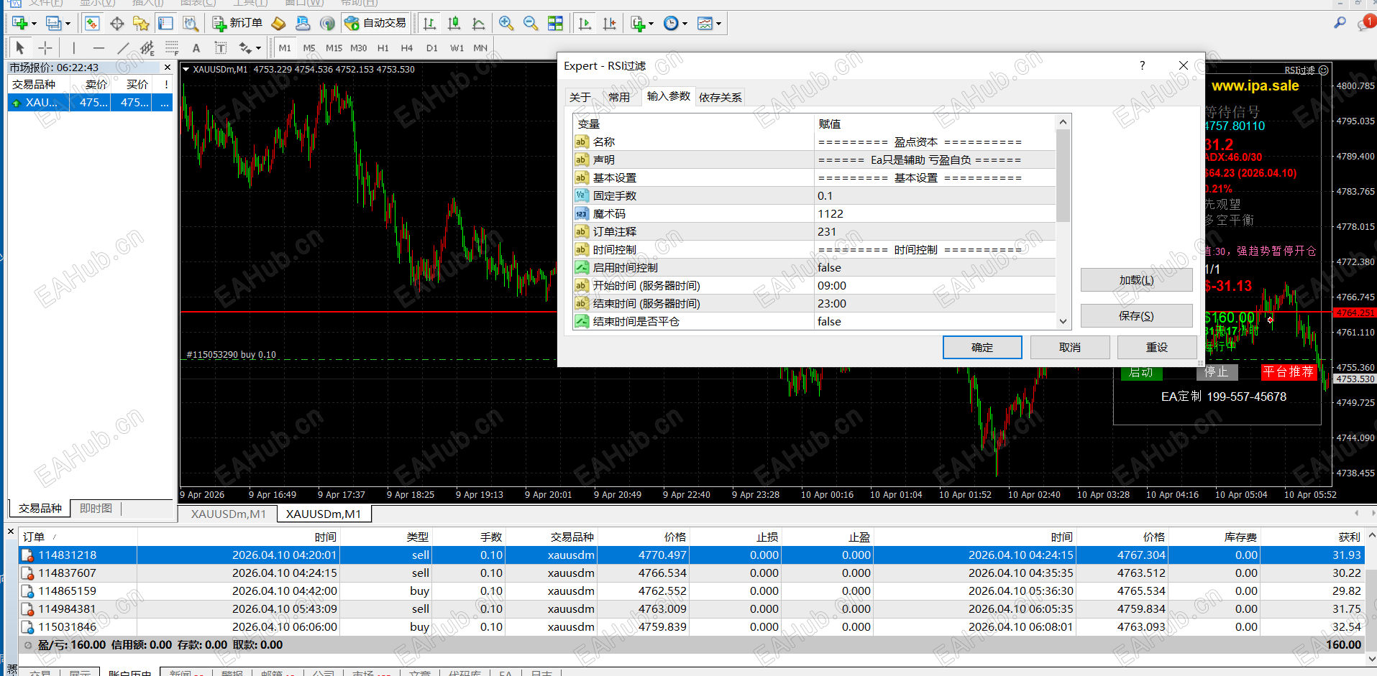This screenshot has height=676, width=1377.
Task: Switch chart to line chart style
Action: [478, 23]
